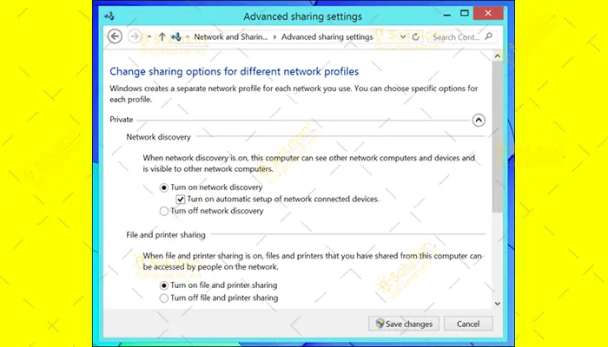Close the Advanced sharing settings window

click(488, 13)
